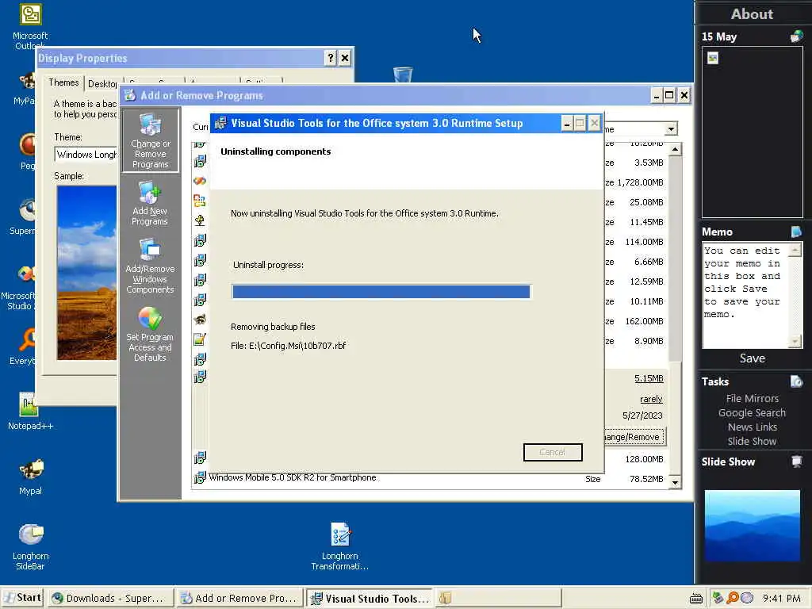Click the theme sample preview image
The width and height of the screenshot is (812, 609).
[86, 273]
